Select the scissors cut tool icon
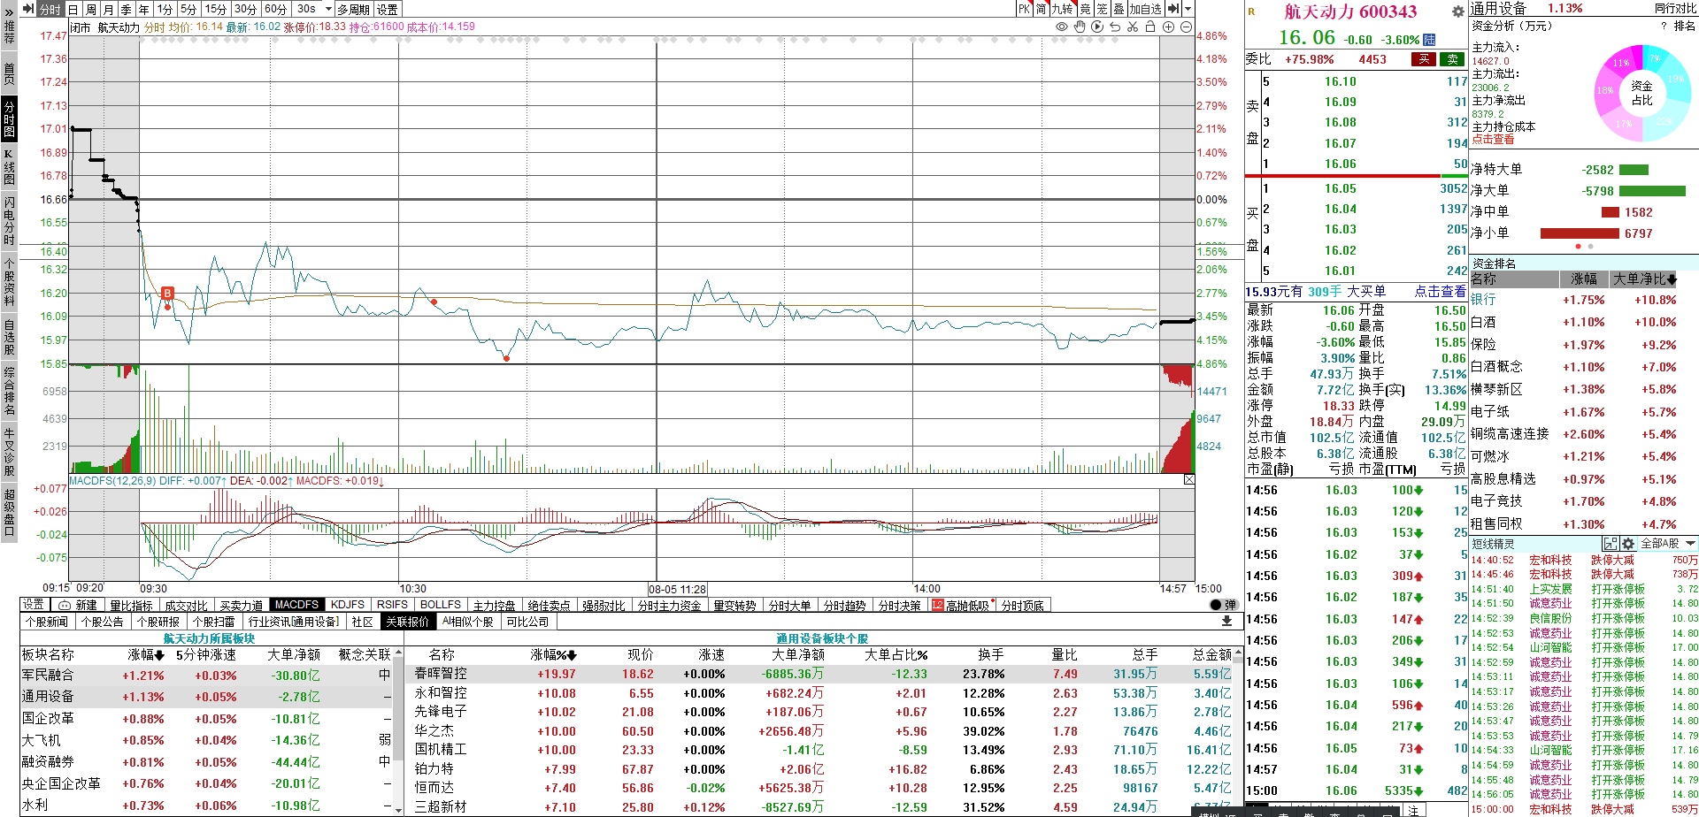This screenshot has width=1699, height=817. pos(1133,27)
